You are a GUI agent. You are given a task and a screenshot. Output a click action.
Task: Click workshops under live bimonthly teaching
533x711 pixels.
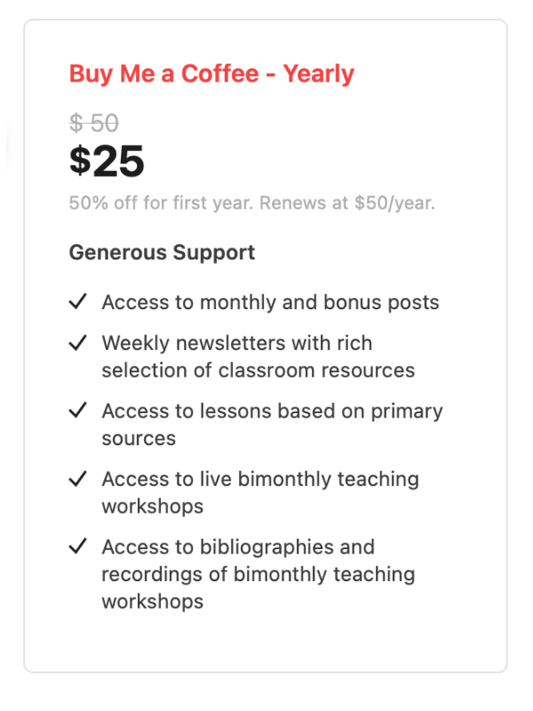[153, 507]
